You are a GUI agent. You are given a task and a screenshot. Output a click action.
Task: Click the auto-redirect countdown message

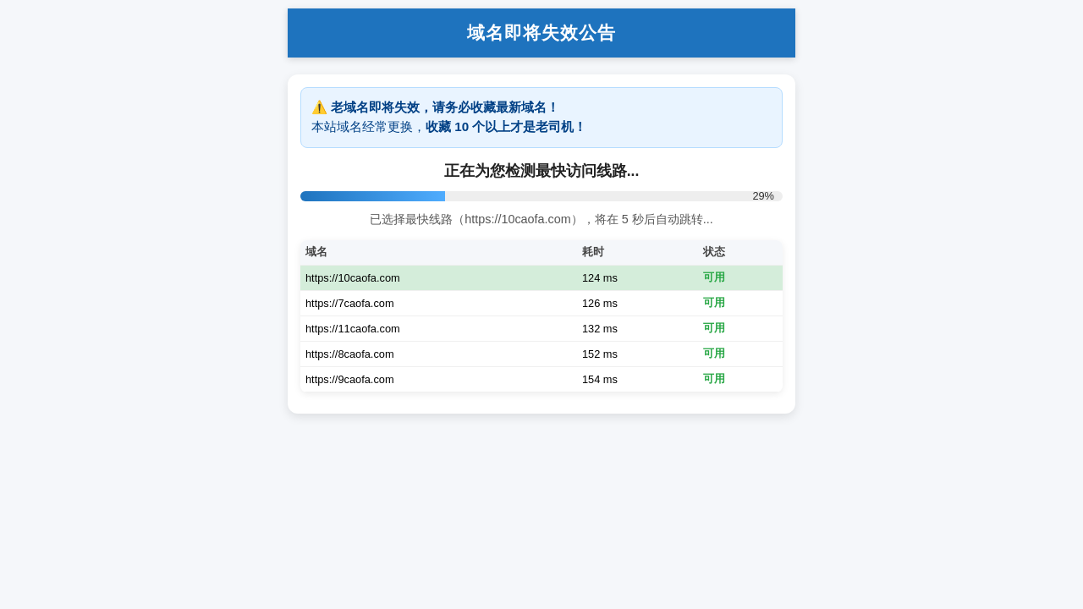tap(541, 219)
